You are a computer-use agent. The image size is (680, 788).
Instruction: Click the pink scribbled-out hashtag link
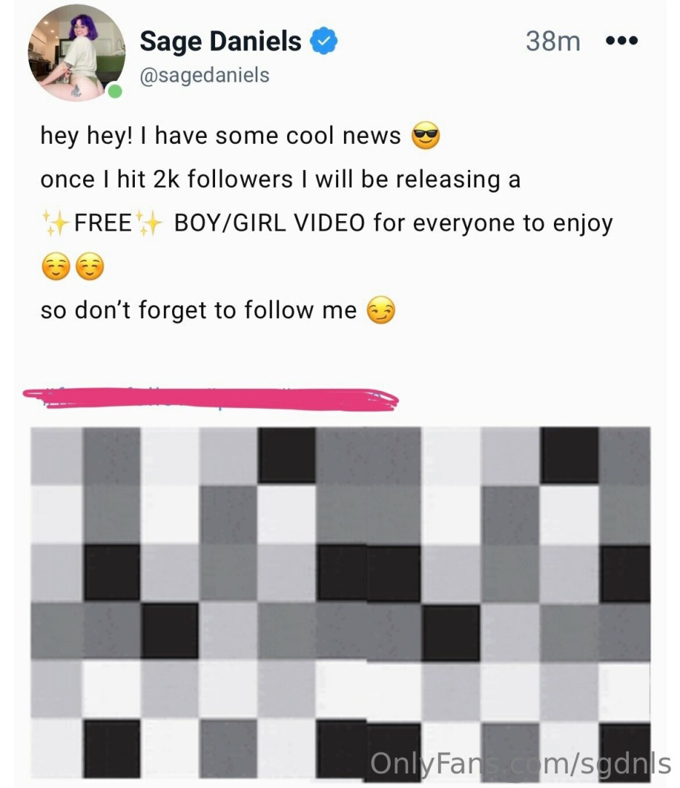211,400
